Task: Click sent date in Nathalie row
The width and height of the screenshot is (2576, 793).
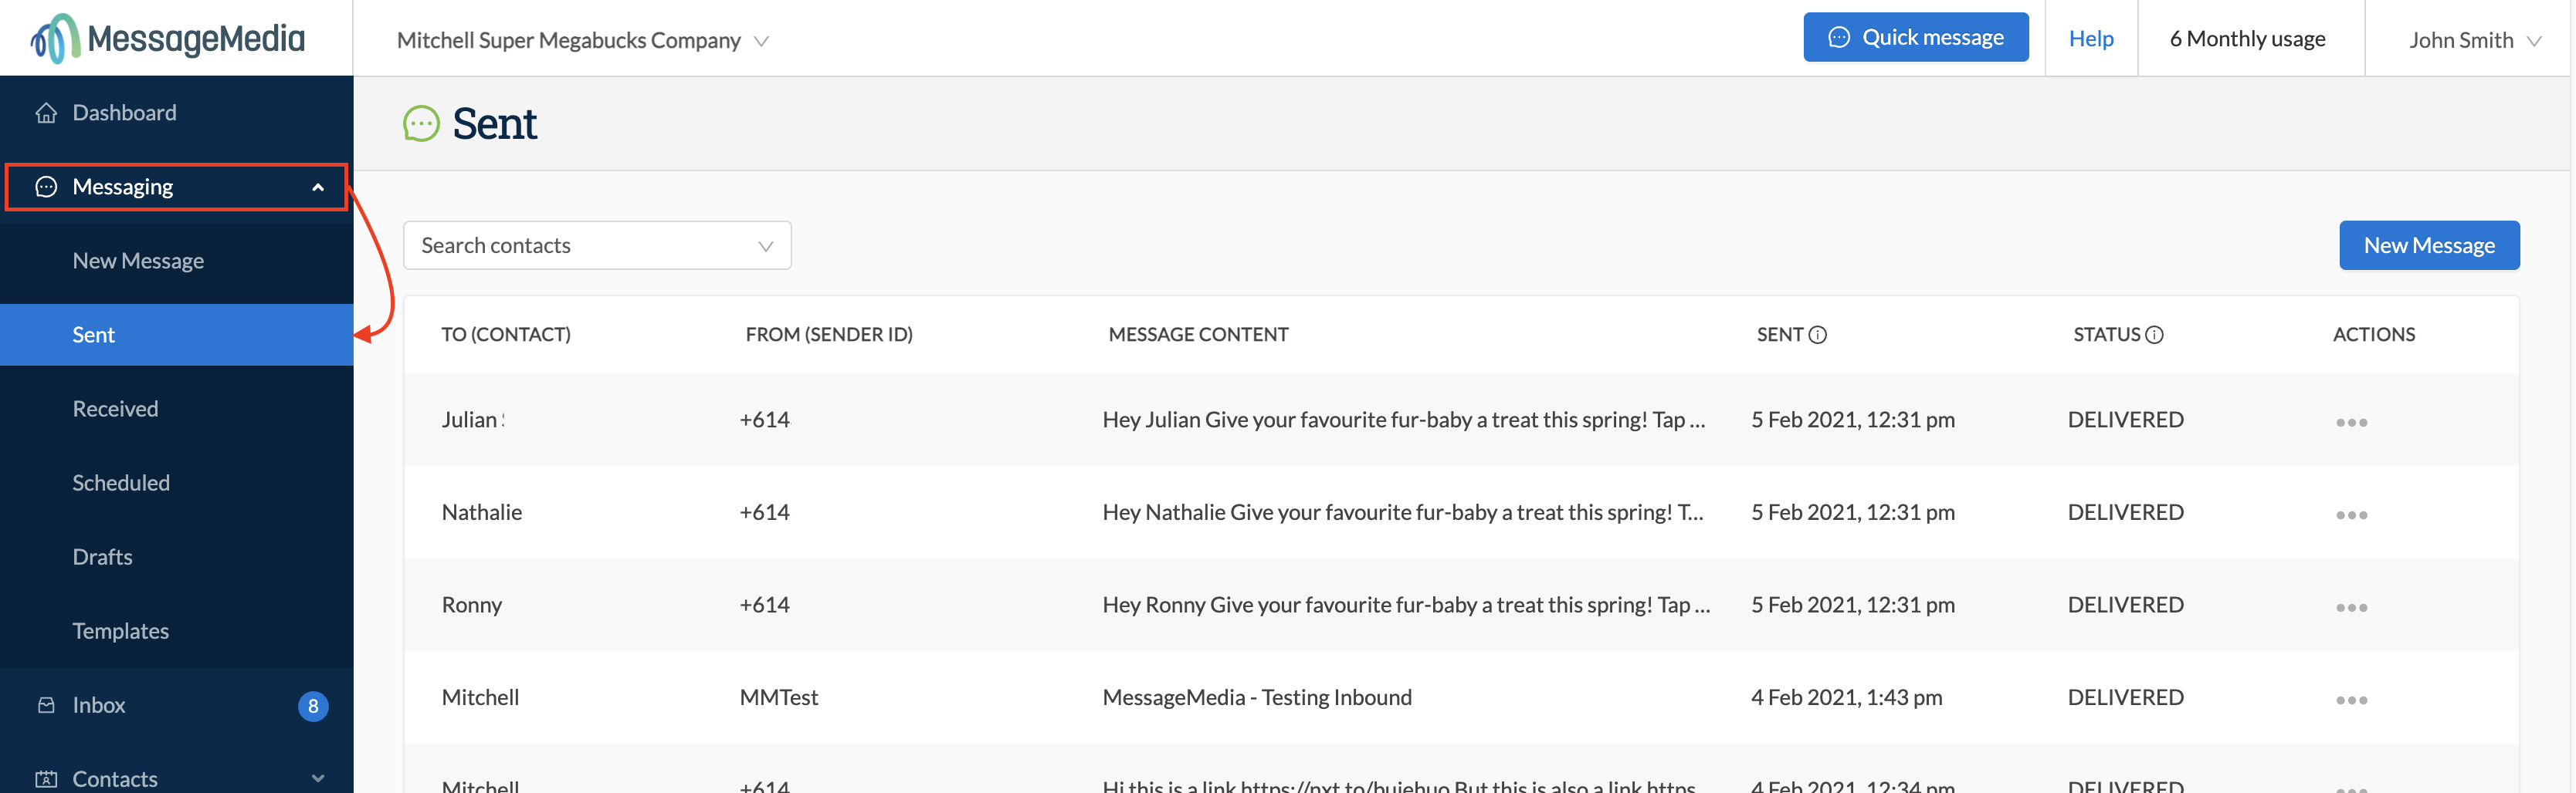Action: tap(1852, 512)
